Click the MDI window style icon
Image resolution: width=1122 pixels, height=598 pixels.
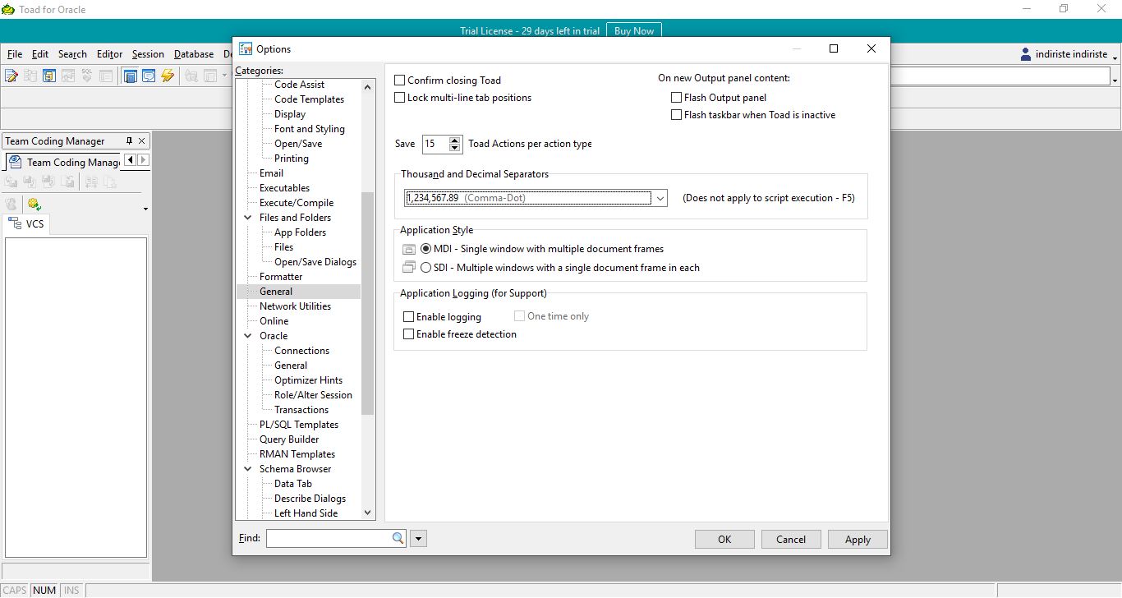click(409, 249)
